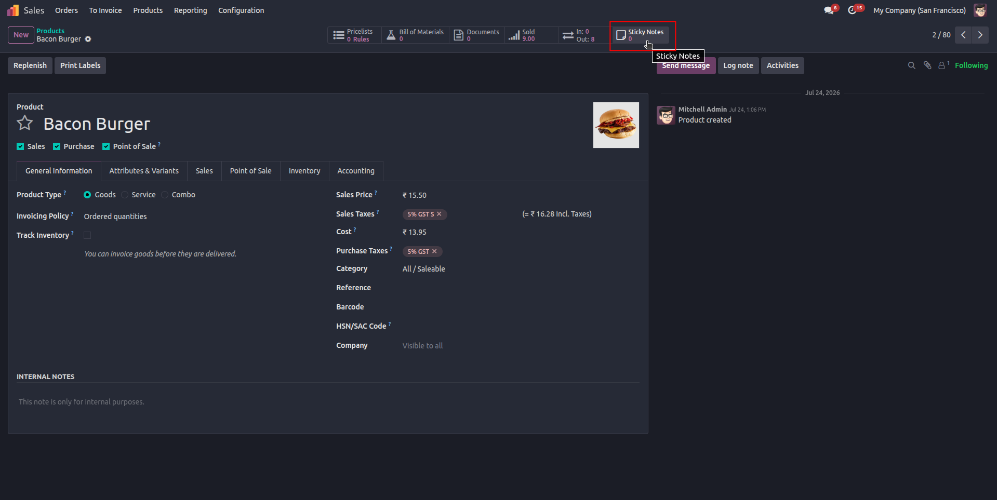
Task: Click the Log note button
Action: tap(738, 65)
